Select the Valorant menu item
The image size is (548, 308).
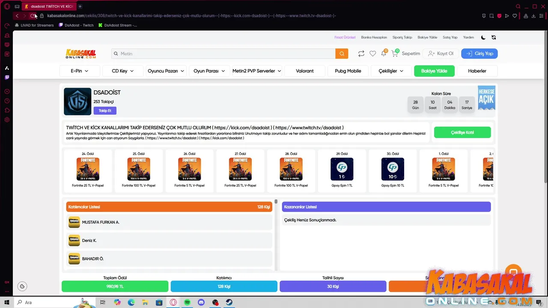(x=305, y=71)
